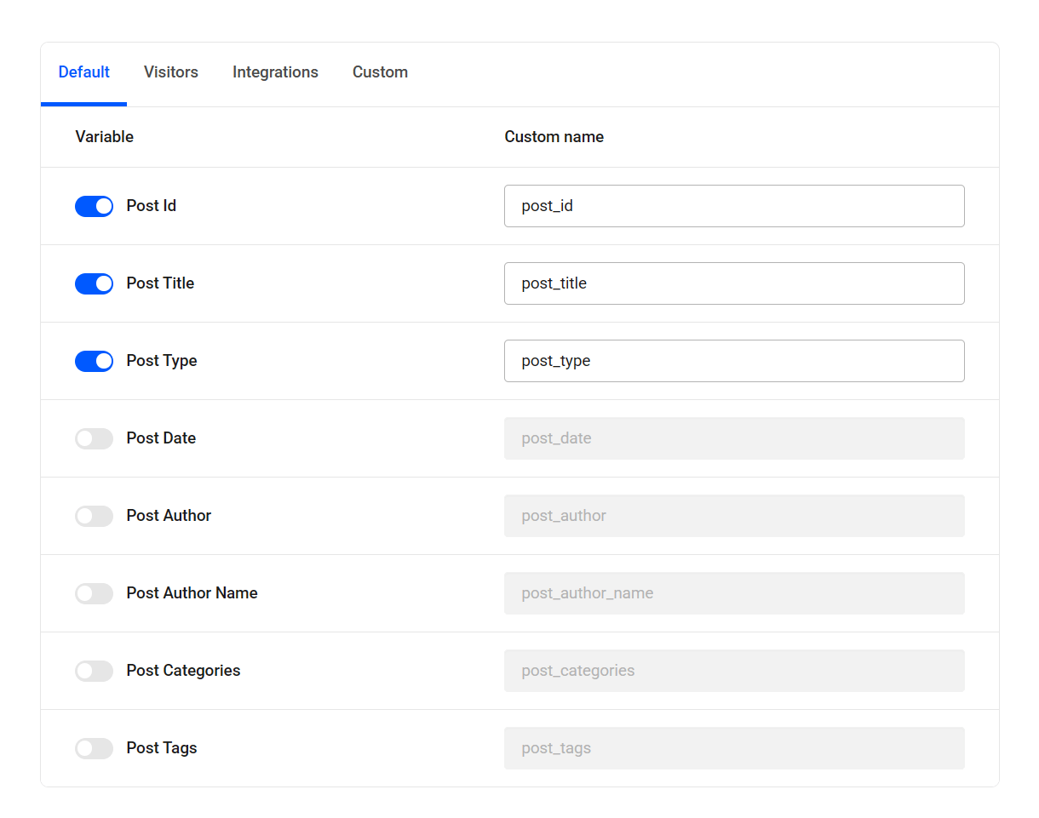
Task: Turn on the Post Author switch
Action: click(x=94, y=516)
